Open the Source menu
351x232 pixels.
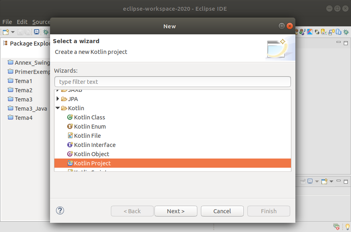tap(41, 22)
